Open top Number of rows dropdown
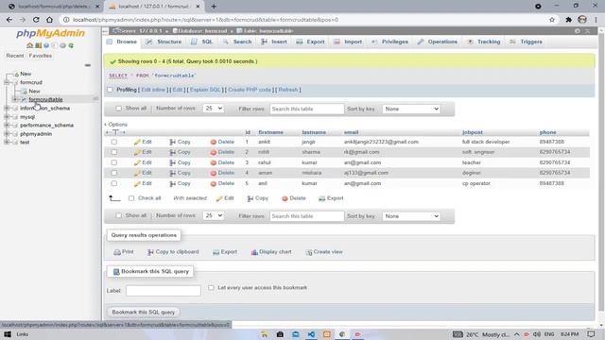This screenshot has width=605, height=340. [213, 109]
